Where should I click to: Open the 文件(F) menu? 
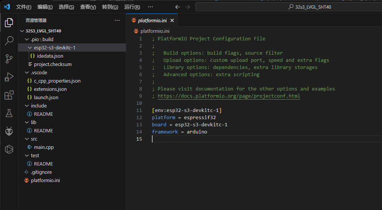click(24, 7)
